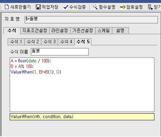Switch to the 수식 1 sub-tab
Image resolution: width=161 pixels, height=137 pixels.
pos(16,42)
